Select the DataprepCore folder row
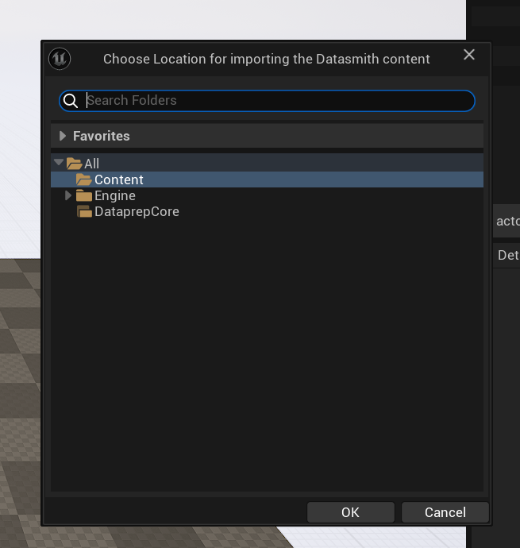The height and width of the screenshot is (548, 520). 267,211
